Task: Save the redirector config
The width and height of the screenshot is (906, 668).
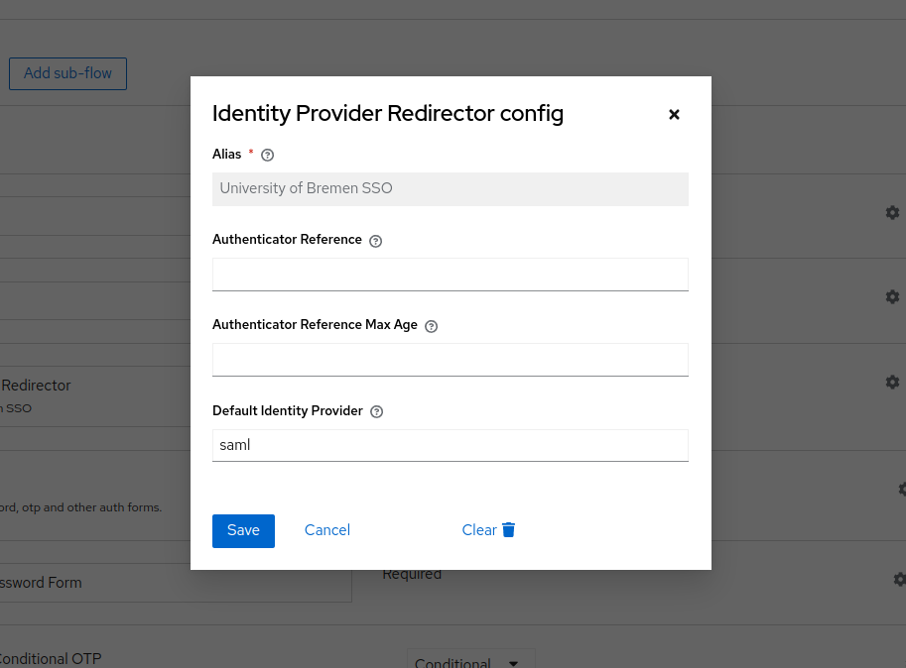Action: point(243,530)
